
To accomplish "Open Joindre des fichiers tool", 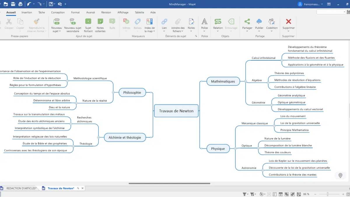I will [178, 22].
